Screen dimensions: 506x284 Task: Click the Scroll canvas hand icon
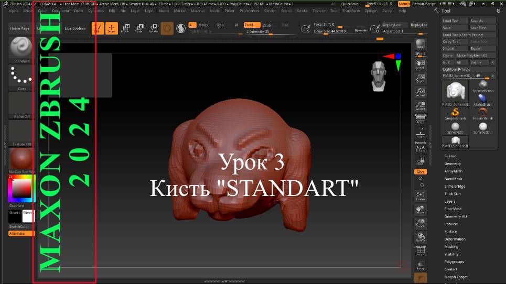[x=420, y=64]
